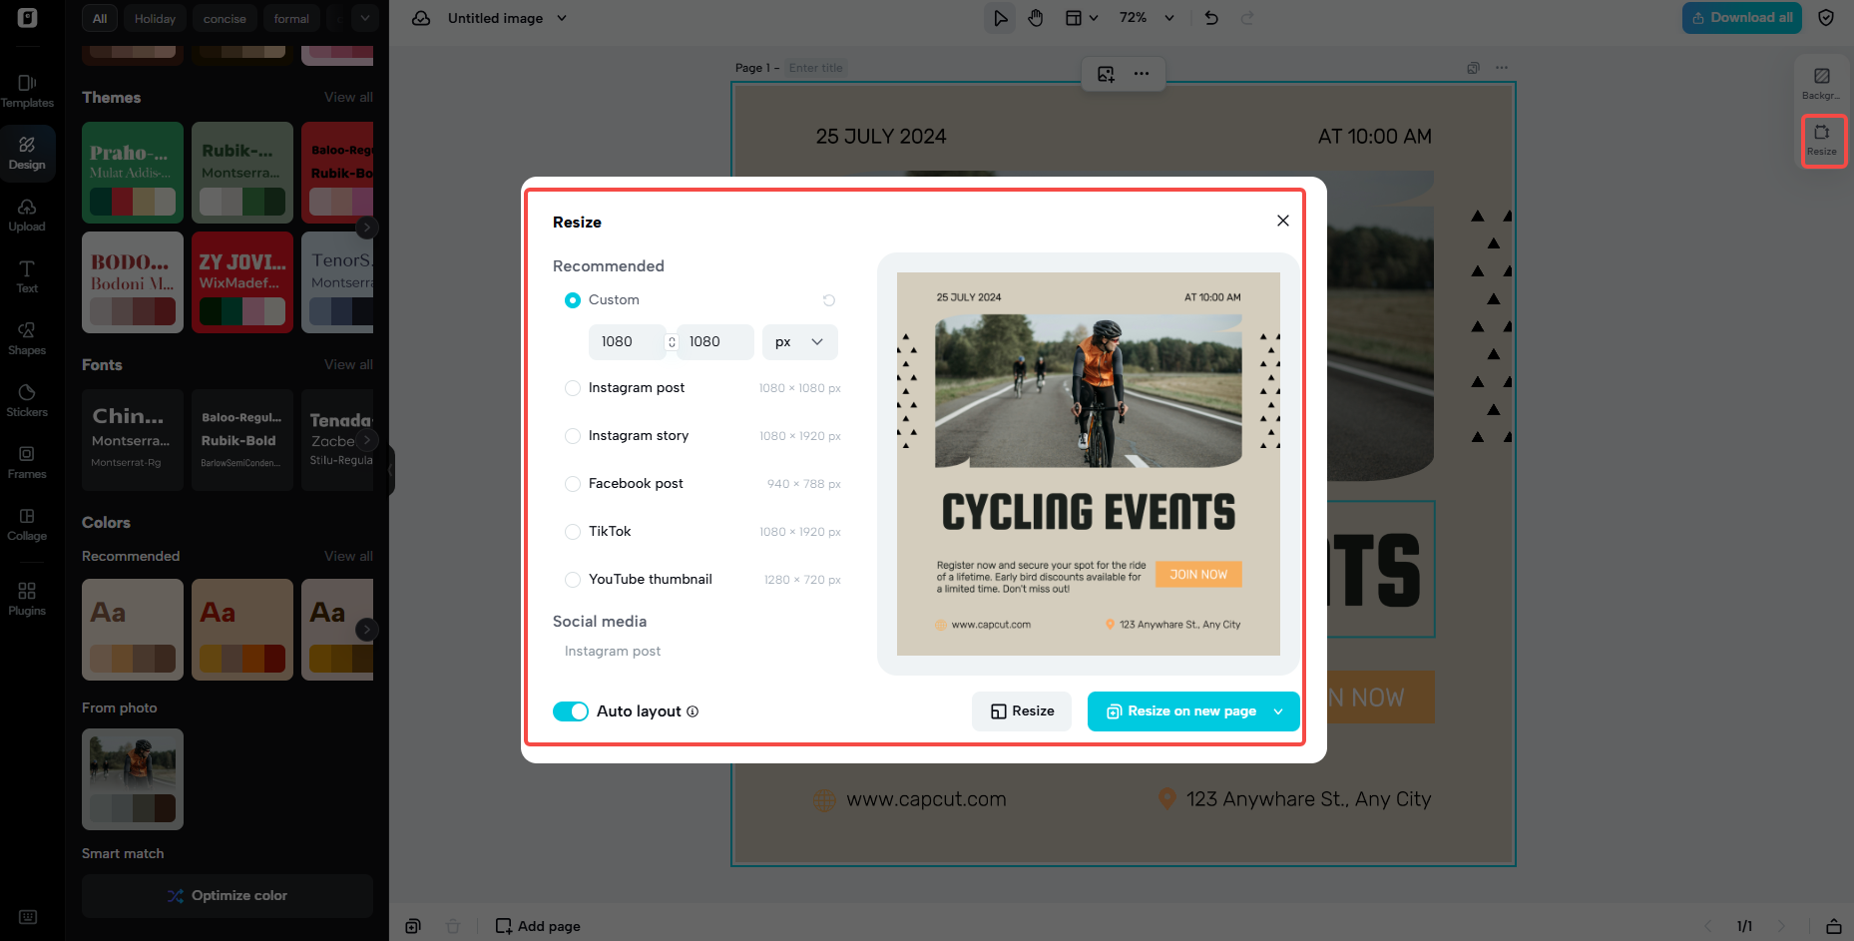
Task: Open View all next to Themes
Action: pos(348,98)
